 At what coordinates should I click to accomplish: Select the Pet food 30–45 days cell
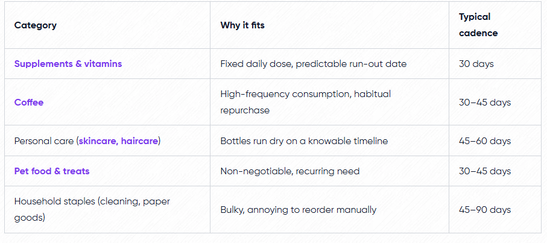coord(495,171)
